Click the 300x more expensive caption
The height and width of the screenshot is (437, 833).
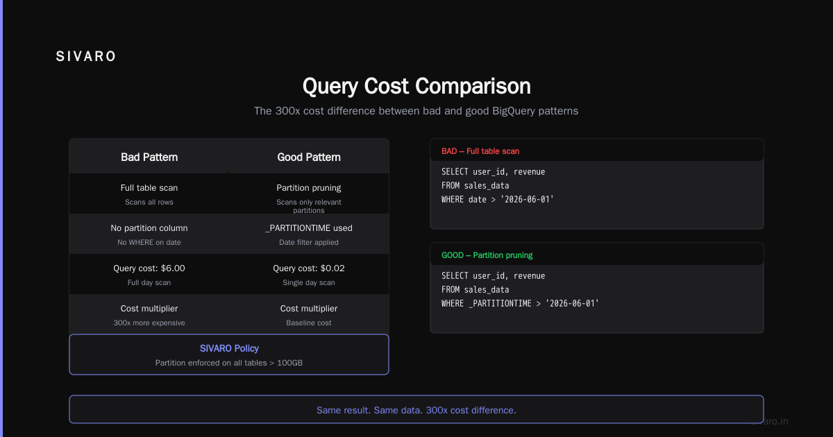coord(149,323)
